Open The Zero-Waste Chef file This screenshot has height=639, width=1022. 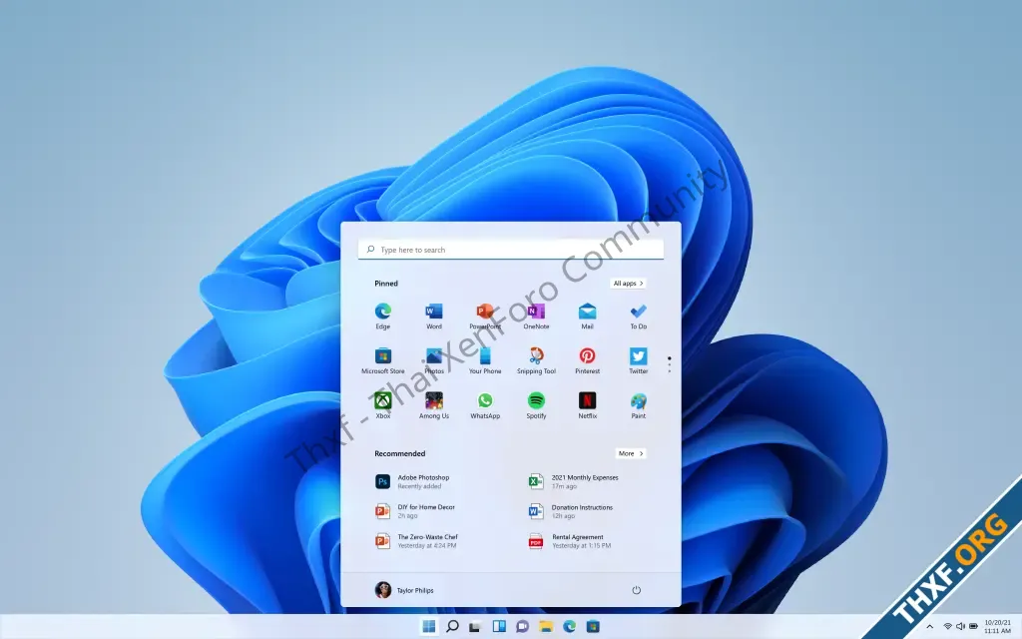coord(416,541)
